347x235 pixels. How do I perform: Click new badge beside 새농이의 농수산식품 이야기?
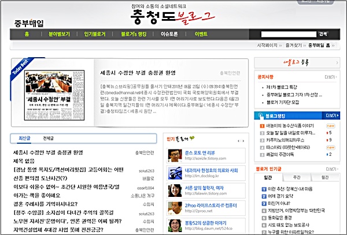(x=331, y=126)
